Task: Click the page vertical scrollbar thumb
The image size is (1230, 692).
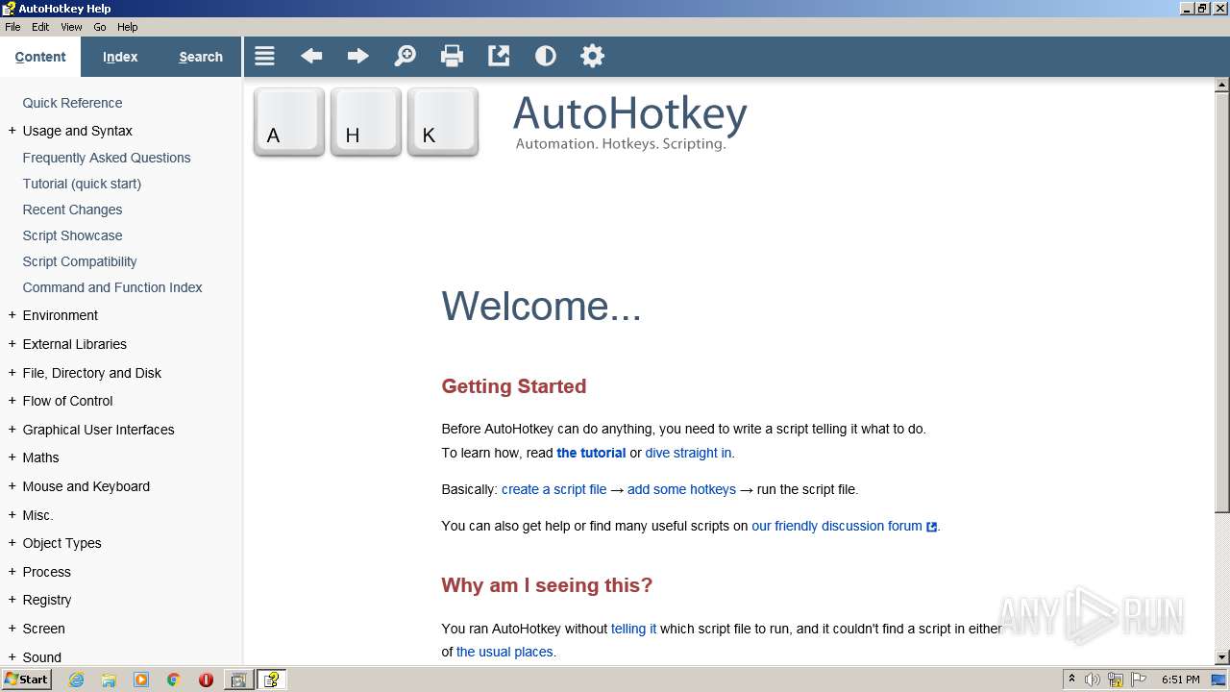Action: 1221,303
